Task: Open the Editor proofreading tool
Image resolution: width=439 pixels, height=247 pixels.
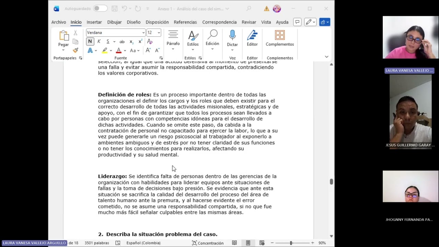Action: click(252, 38)
